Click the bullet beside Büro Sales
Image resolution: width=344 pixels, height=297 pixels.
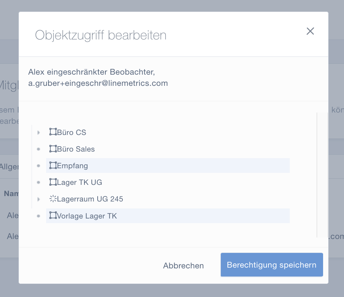tap(38, 149)
